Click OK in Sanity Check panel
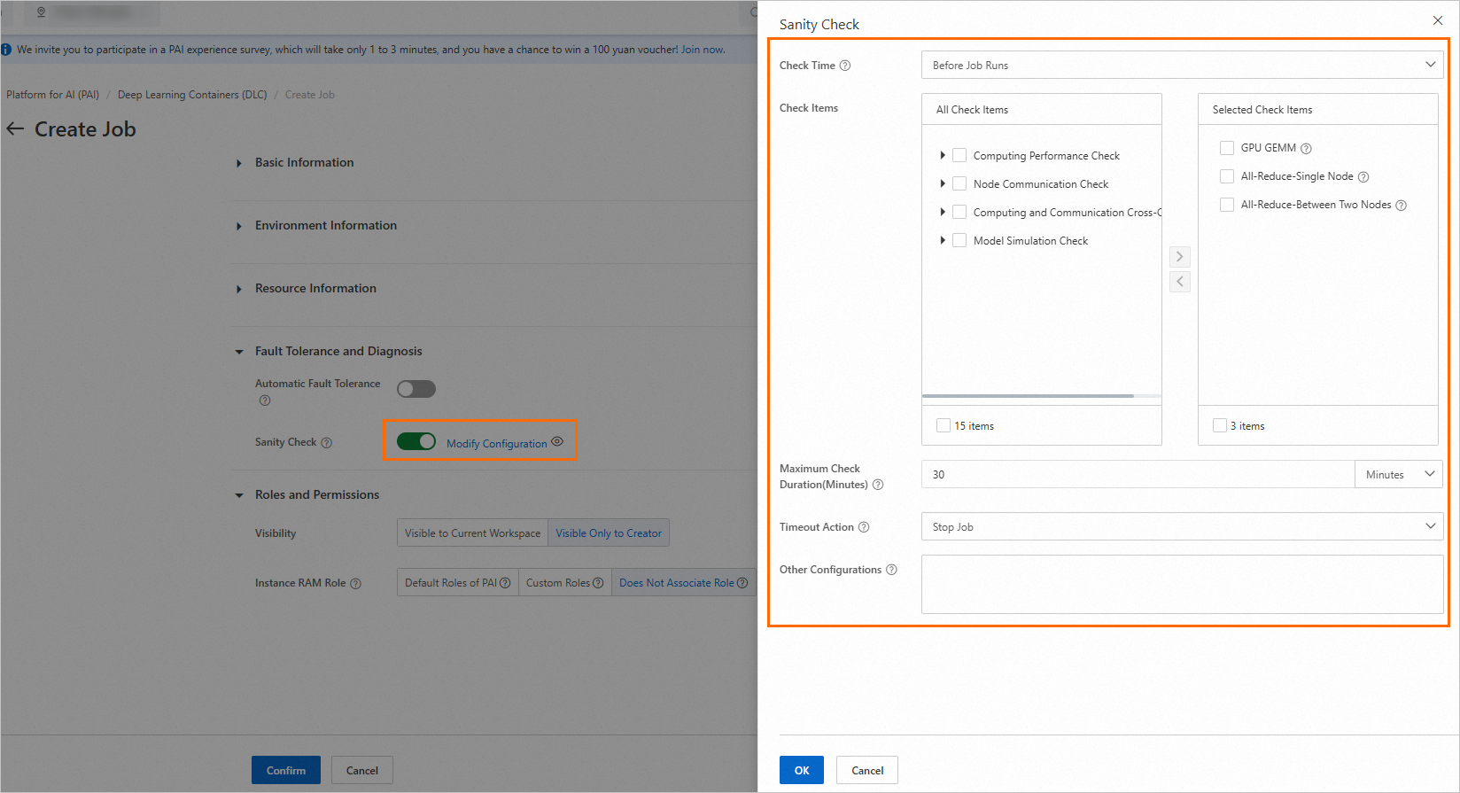This screenshot has height=793, width=1460. (x=802, y=770)
